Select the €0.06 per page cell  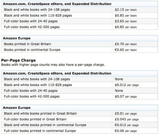(135, 131)
